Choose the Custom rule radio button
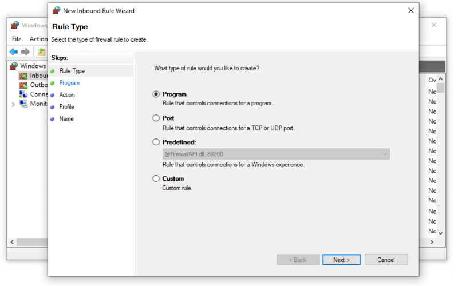 156,178
